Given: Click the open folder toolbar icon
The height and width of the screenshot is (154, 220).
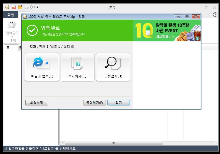Looking at the screenshot, I should (20, 7).
